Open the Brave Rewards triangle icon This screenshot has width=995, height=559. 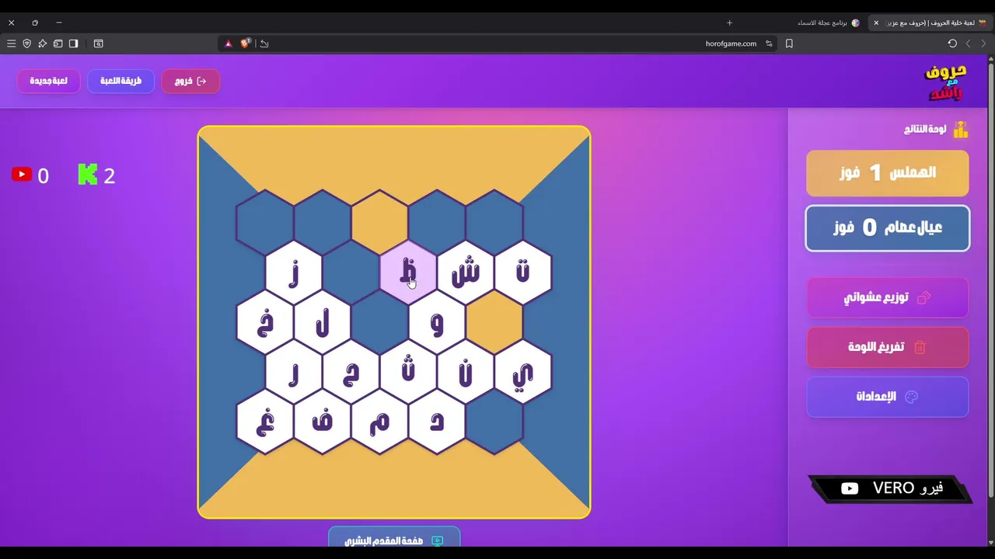pyautogui.click(x=228, y=43)
